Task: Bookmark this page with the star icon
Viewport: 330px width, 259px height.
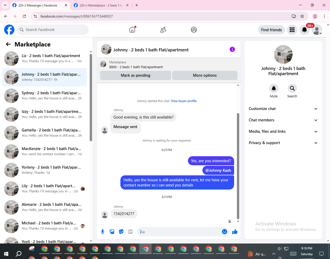Action: click(302, 16)
